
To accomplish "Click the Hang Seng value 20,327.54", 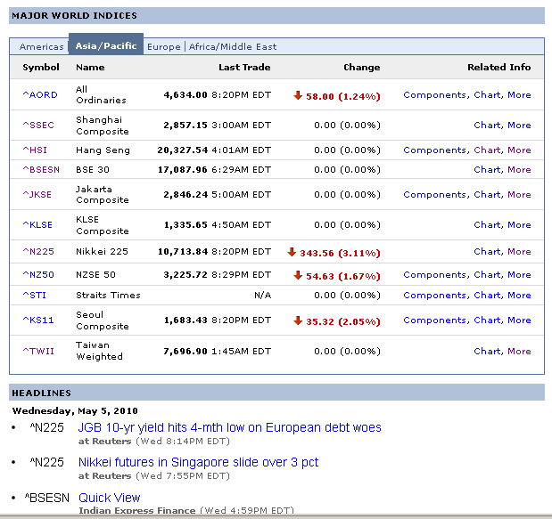I will [182, 150].
